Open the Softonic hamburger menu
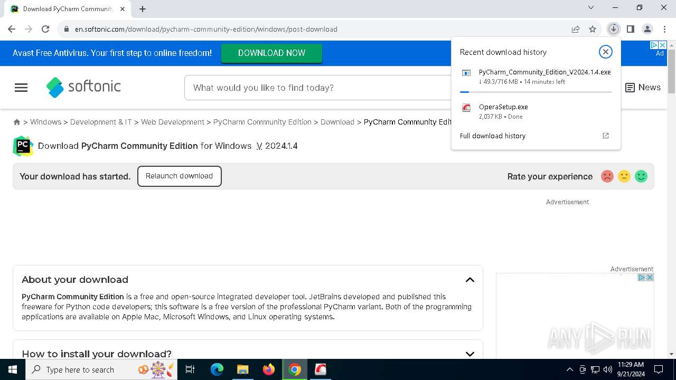The height and width of the screenshot is (380, 676). pos(21,88)
